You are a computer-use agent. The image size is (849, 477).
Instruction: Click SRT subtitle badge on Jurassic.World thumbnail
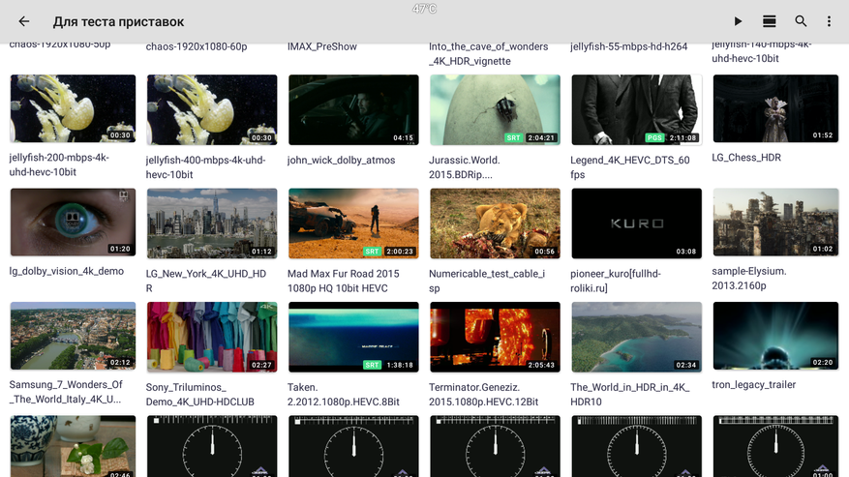point(513,138)
